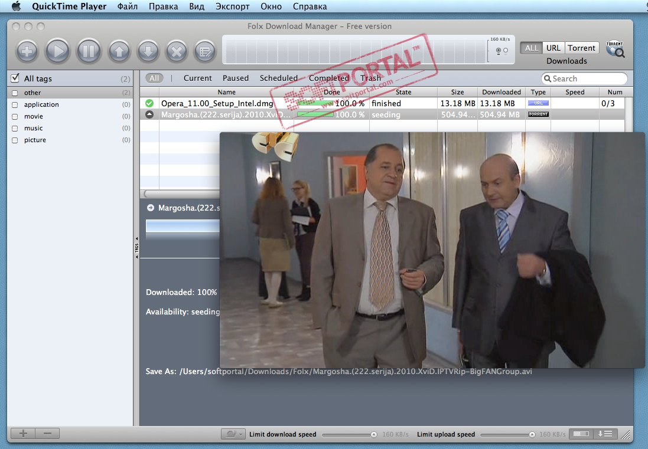Select the Margosha.(222.serija).2010.XviD file name in the list
Image resolution: width=648 pixels, height=449 pixels.
click(x=226, y=114)
